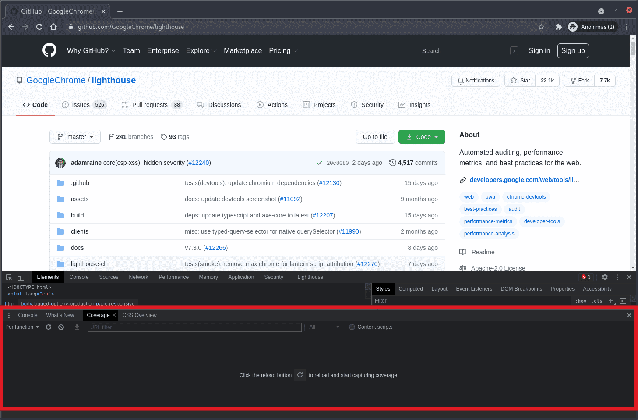The image size is (638, 420).
Task: Open a new browser tab
Action: (x=120, y=11)
